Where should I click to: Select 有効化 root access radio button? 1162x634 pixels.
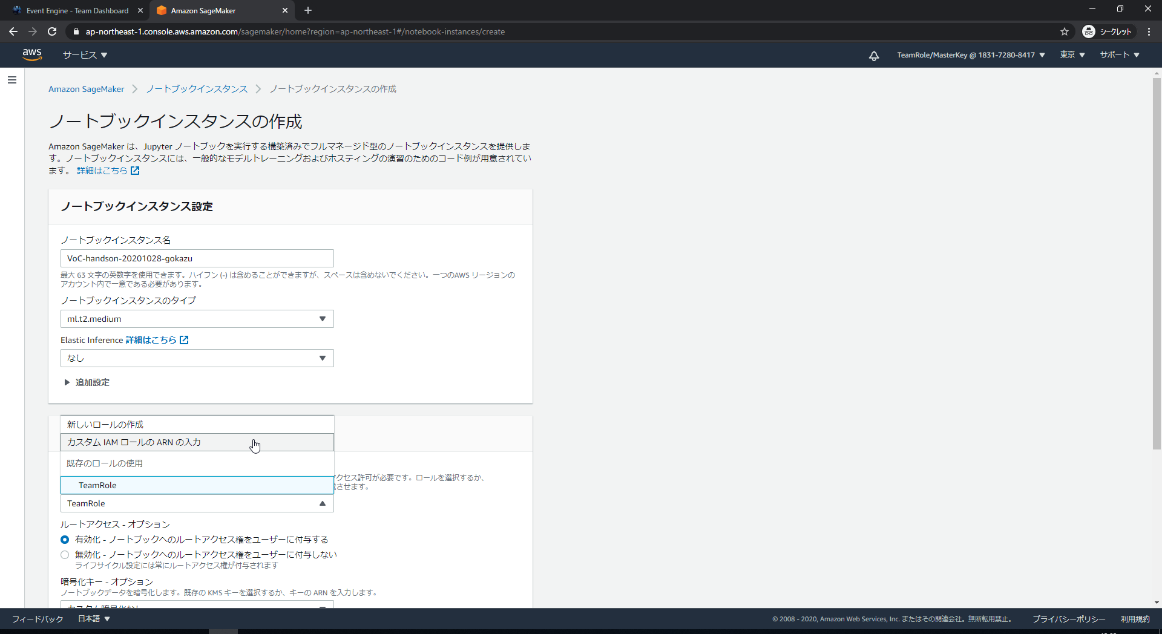click(65, 540)
